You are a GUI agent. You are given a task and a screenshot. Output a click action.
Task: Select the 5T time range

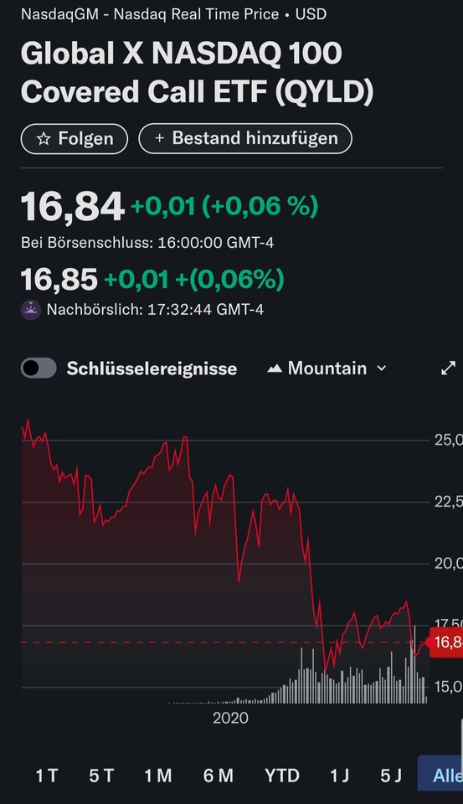pyautogui.click(x=101, y=776)
